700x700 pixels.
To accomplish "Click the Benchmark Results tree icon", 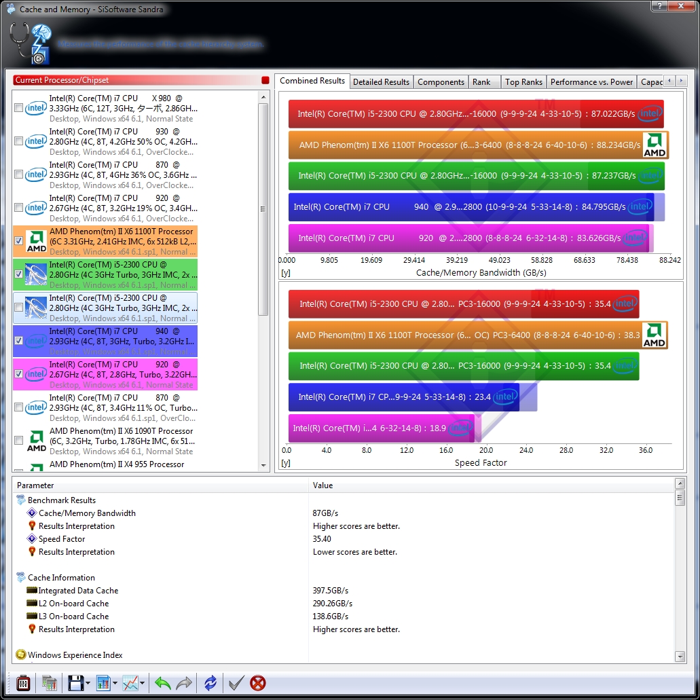I will [x=21, y=500].
